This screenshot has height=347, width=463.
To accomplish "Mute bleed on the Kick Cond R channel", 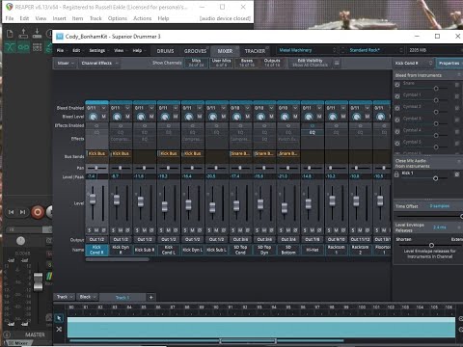I will pos(104,117).
